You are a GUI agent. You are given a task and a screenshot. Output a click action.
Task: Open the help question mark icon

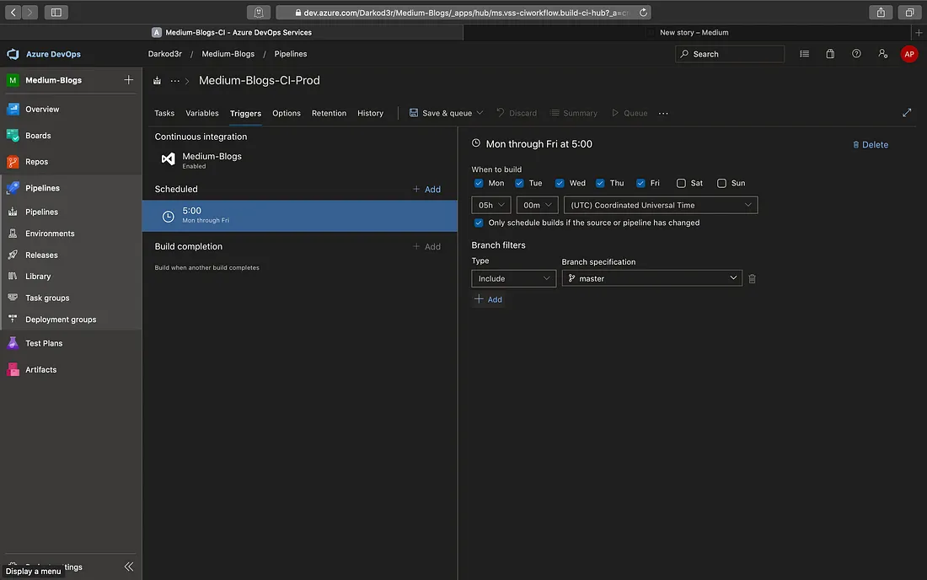coord(856,54)
